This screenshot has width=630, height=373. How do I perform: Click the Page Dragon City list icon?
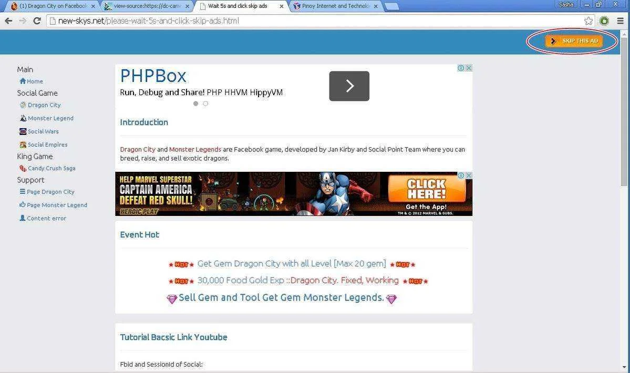[x=23, y=192]
